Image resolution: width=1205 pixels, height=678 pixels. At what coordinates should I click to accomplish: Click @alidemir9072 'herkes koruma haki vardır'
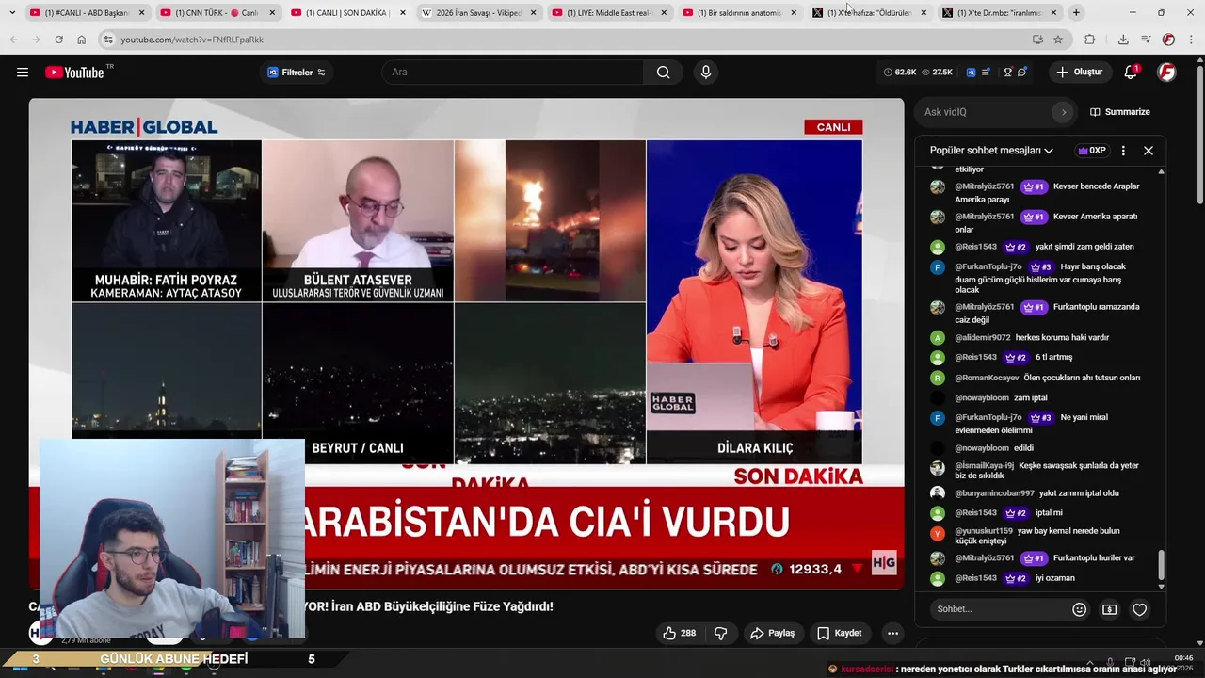(x=1039, y=337)
